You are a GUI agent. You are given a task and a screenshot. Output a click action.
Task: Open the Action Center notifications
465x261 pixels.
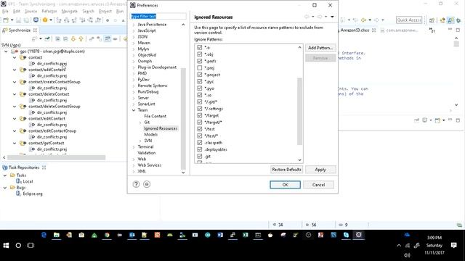453,245
